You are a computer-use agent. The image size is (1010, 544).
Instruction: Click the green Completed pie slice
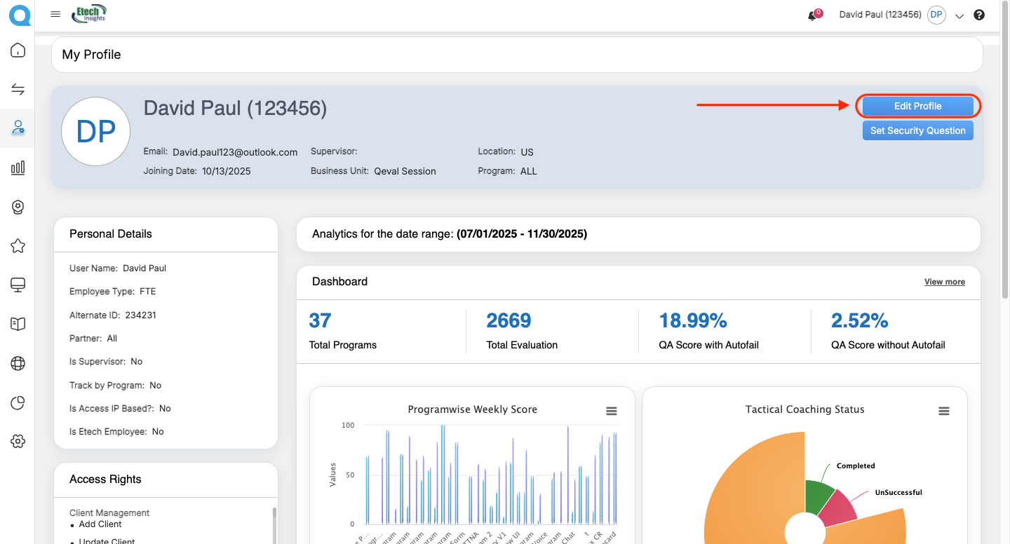(x=818, y=495)
